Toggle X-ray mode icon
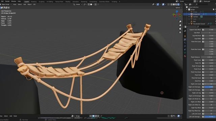The width and height of the screenshot is (216, 121). (168, 4)
